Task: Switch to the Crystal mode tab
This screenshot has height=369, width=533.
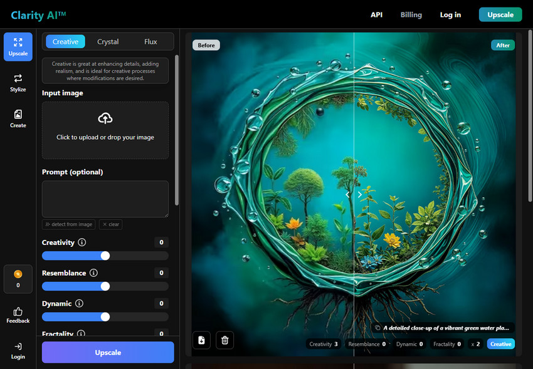Action: coord(108,41)
